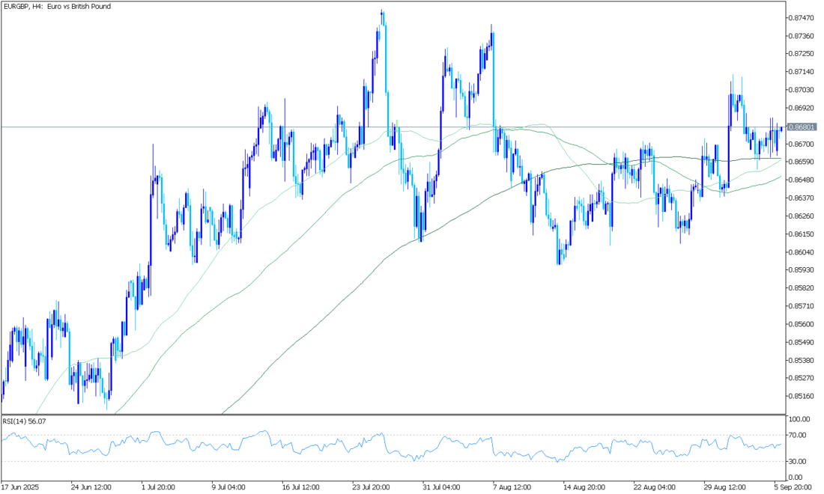The width and height of the screenshot is (824, 494).
Task: Click the 17 Jun 2025 date label
Action: click(21, 485)
